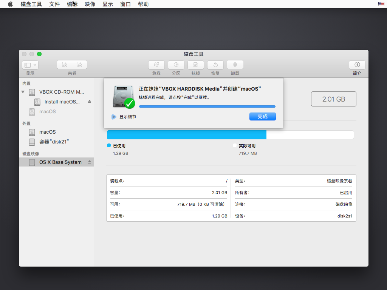
Task: Click the 装载点 row label
Action: (x=117, y=181)
